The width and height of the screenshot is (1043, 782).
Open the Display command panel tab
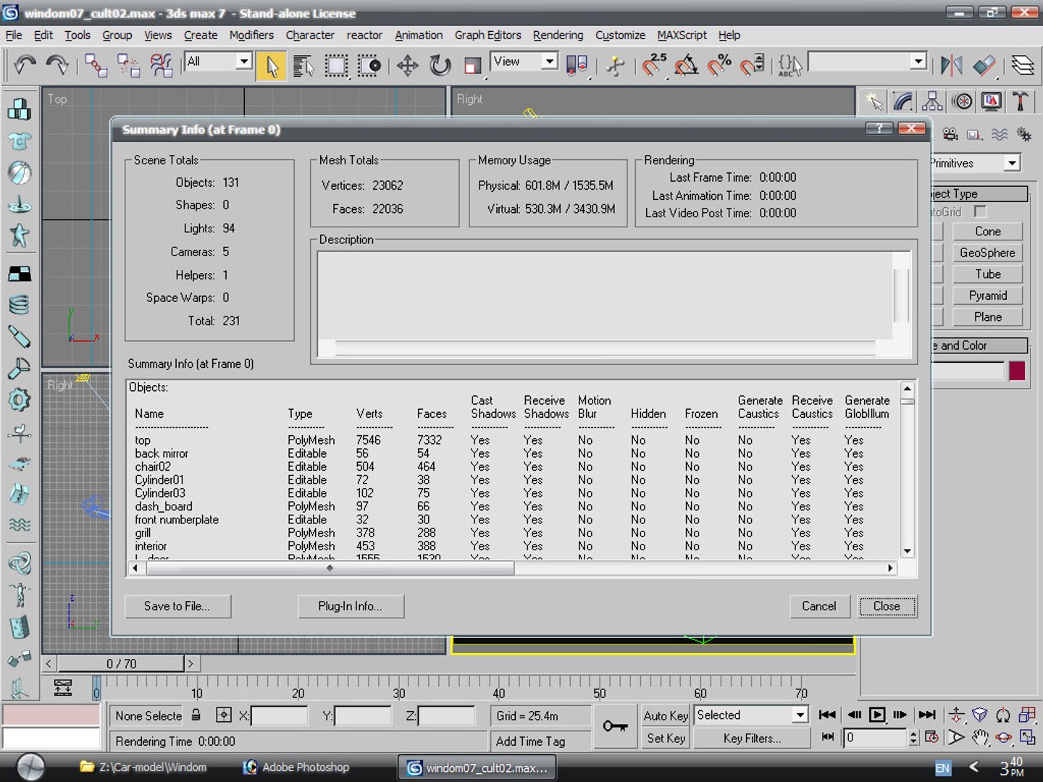(991, 101)
